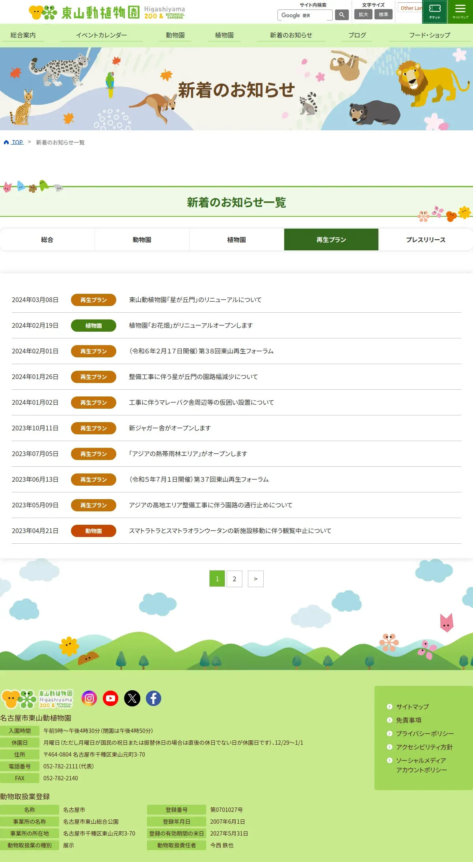The height and width of the screenshot is (862, 473).
Task: Go to pagination page 2
Action: coord(235,579)
